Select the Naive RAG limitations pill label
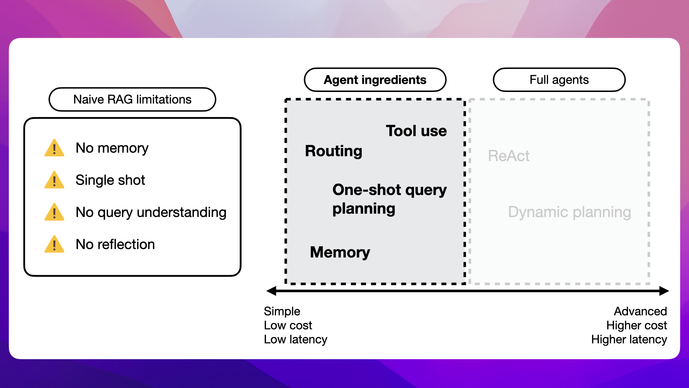Viewport: 689px width, 388px height. click(x=132, y=100)
